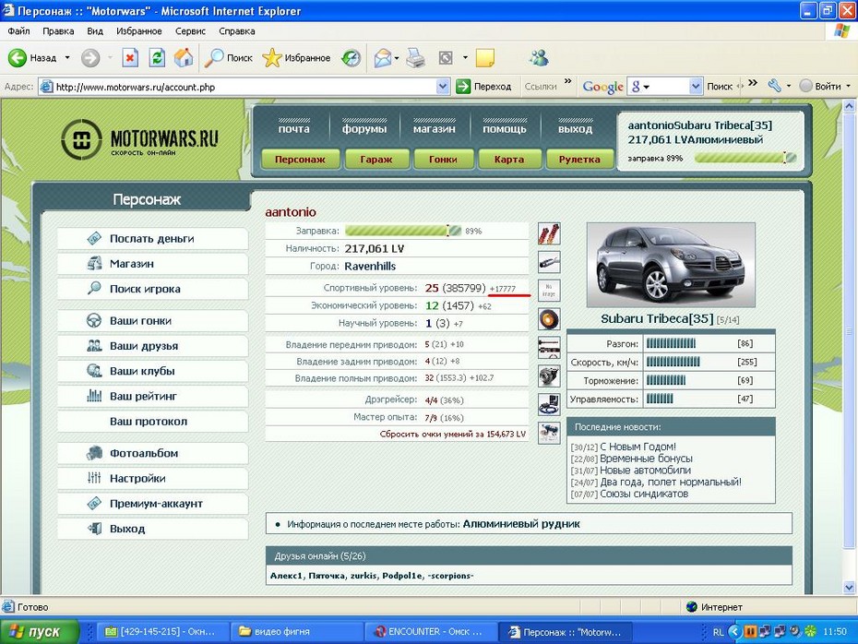Click the exhaust pipe part icon
This screenshot has height=644, width=858.
point(549,262)
